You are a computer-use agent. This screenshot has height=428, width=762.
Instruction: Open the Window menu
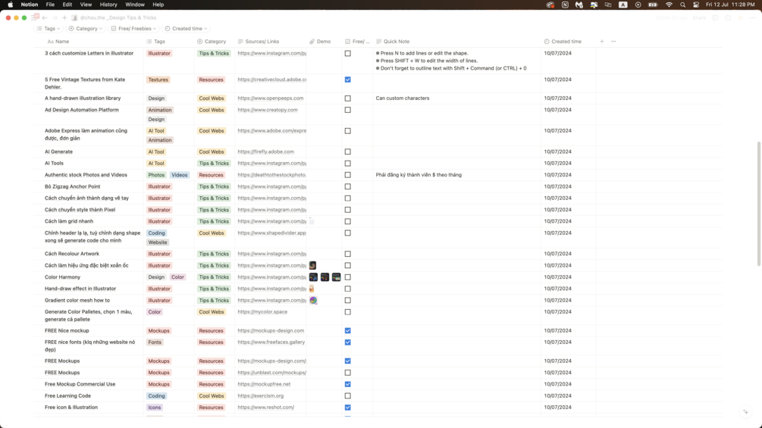[135, 5]
